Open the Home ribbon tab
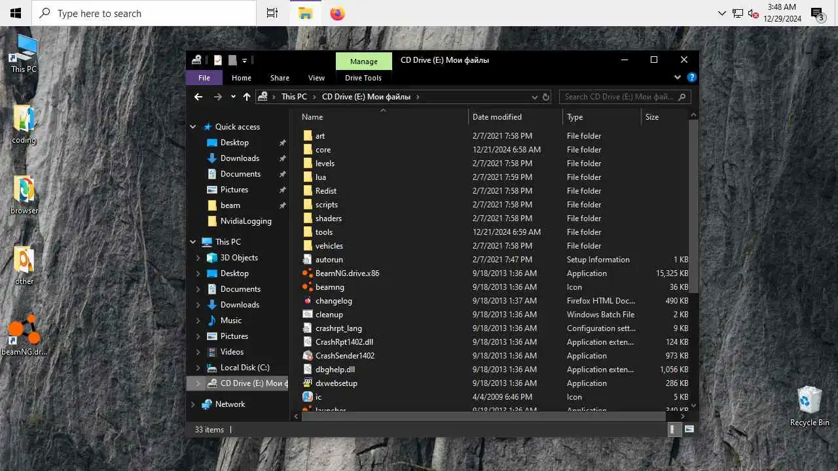The image size is (838, 471). 242,78
